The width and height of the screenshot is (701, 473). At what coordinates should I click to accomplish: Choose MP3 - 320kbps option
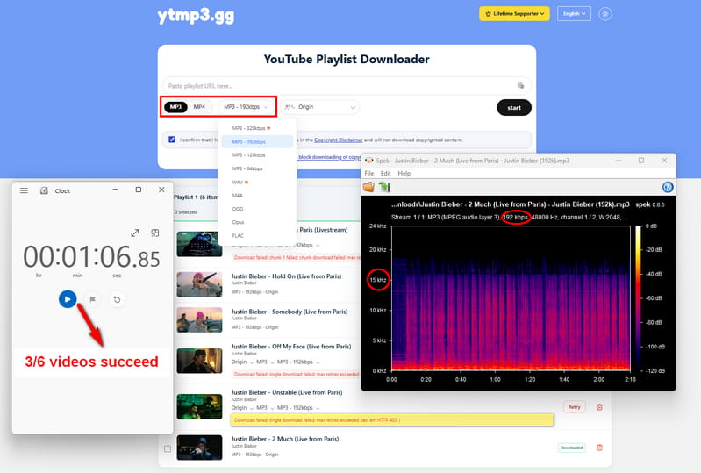pos(257,128)
